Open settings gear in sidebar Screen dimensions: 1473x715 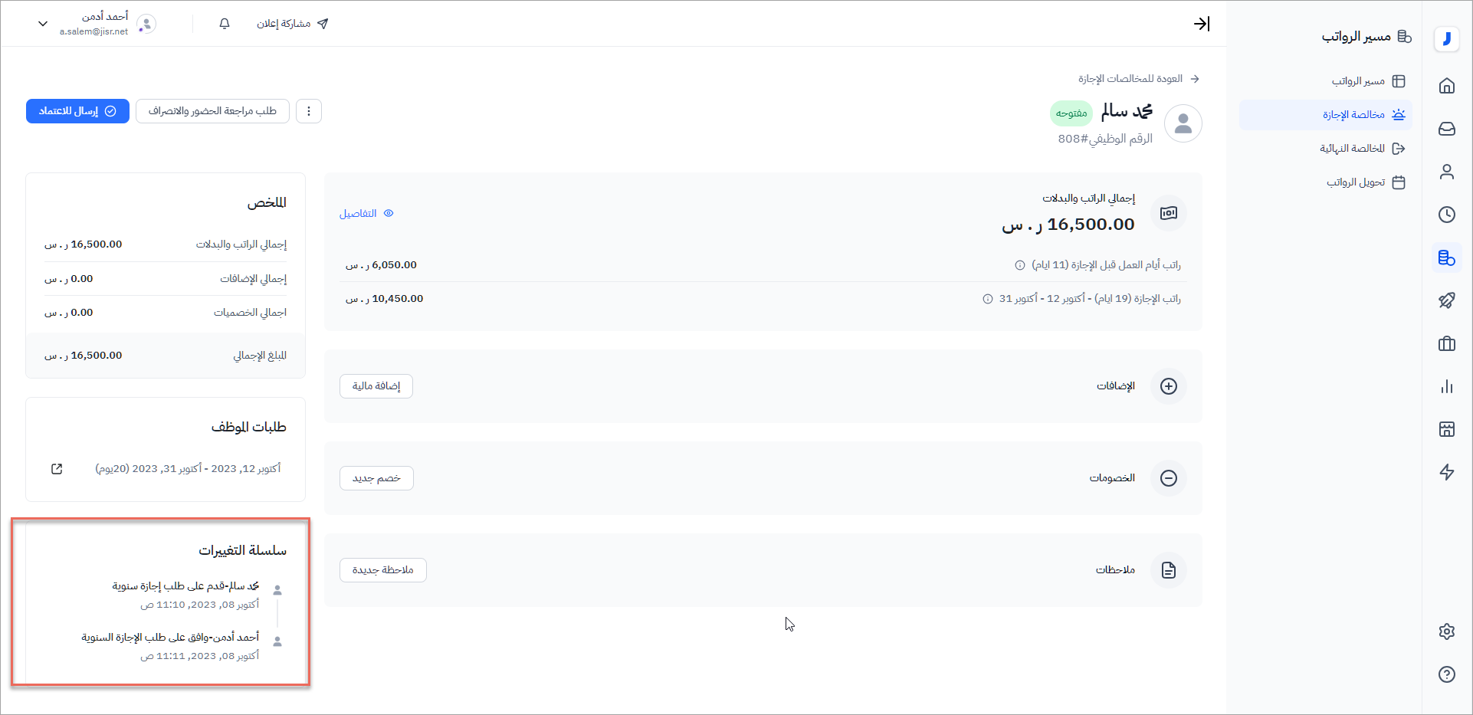1446,631
